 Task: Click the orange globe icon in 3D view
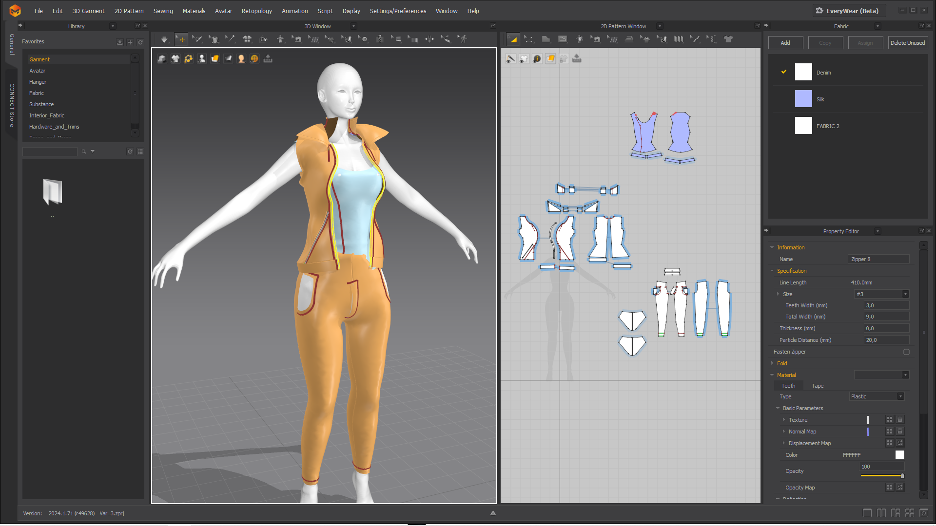click(254, 59)
